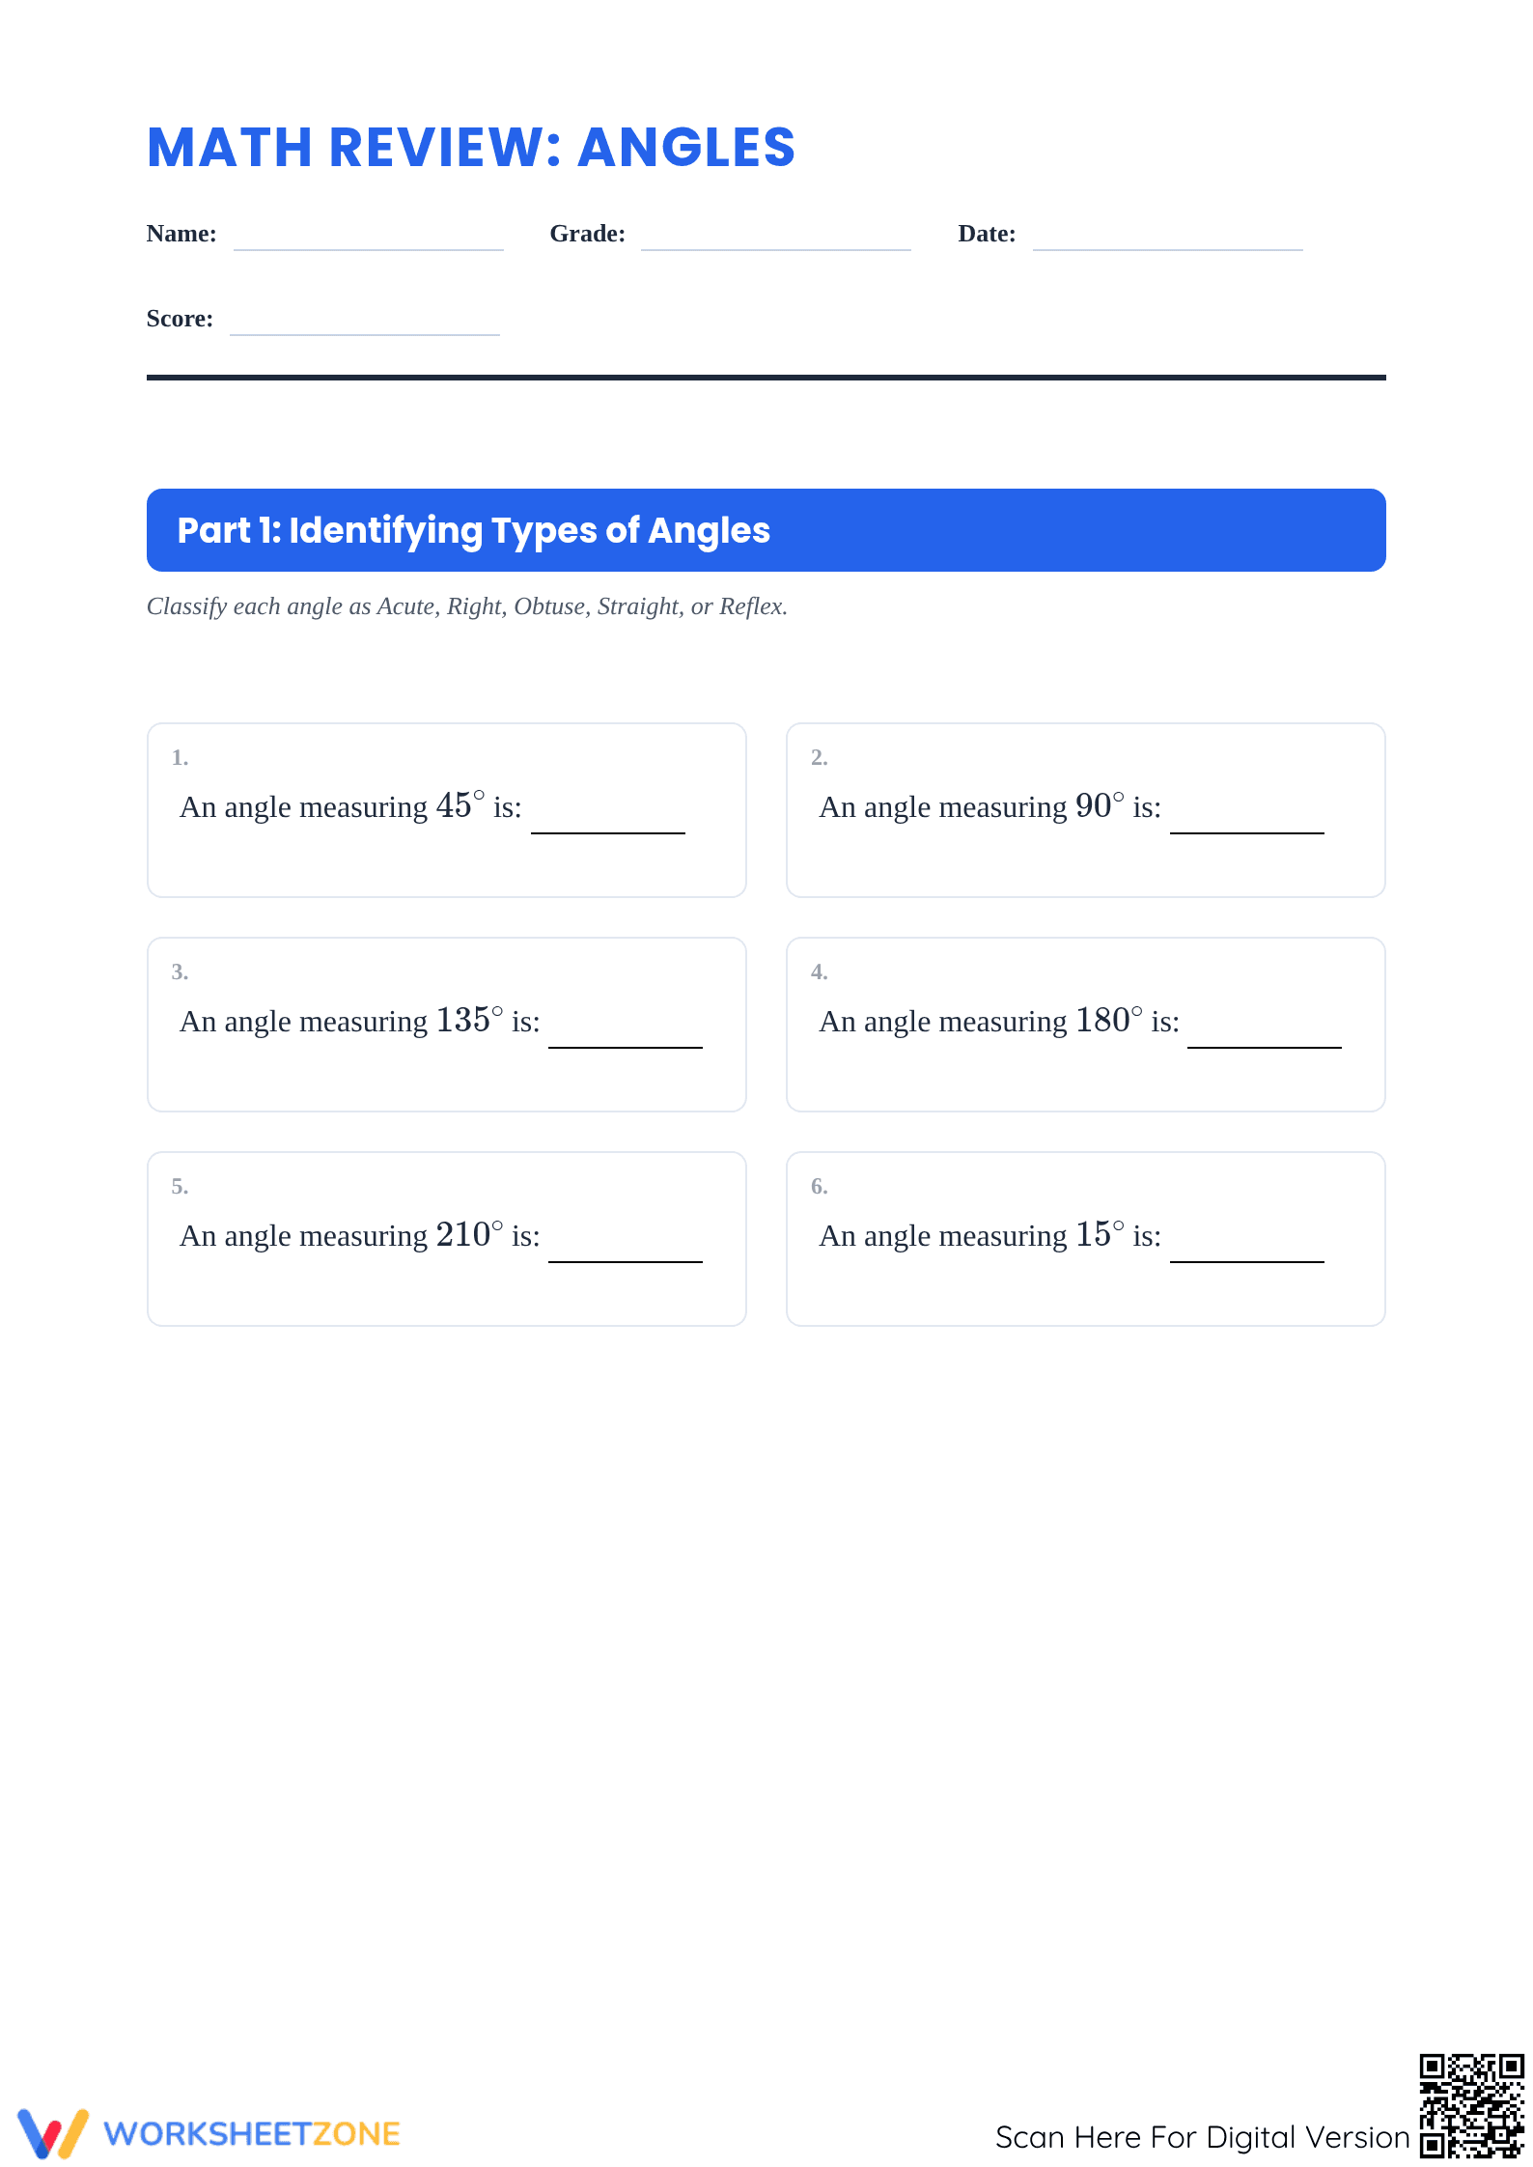
Task: Click the italic Classify each angle instruction
Action: point(467,606)
